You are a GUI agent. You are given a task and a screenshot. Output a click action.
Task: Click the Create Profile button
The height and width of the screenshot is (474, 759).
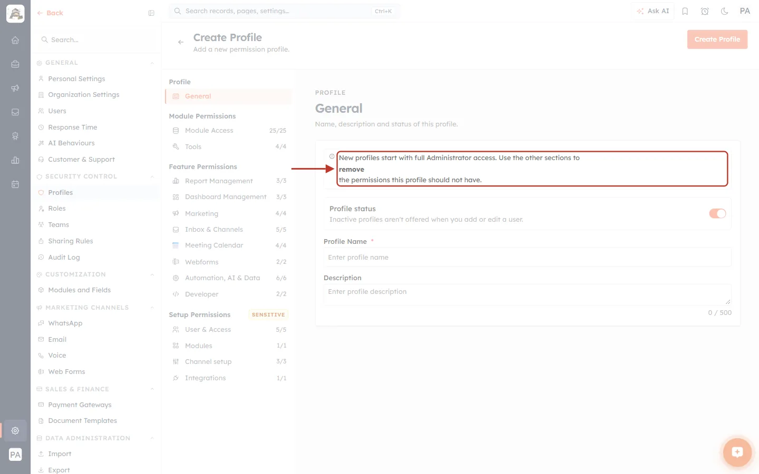(717, 39)
